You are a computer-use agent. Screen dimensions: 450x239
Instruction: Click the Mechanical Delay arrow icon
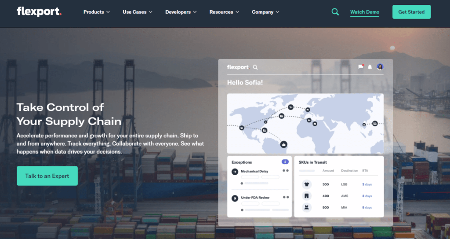[x=235, y=172]
